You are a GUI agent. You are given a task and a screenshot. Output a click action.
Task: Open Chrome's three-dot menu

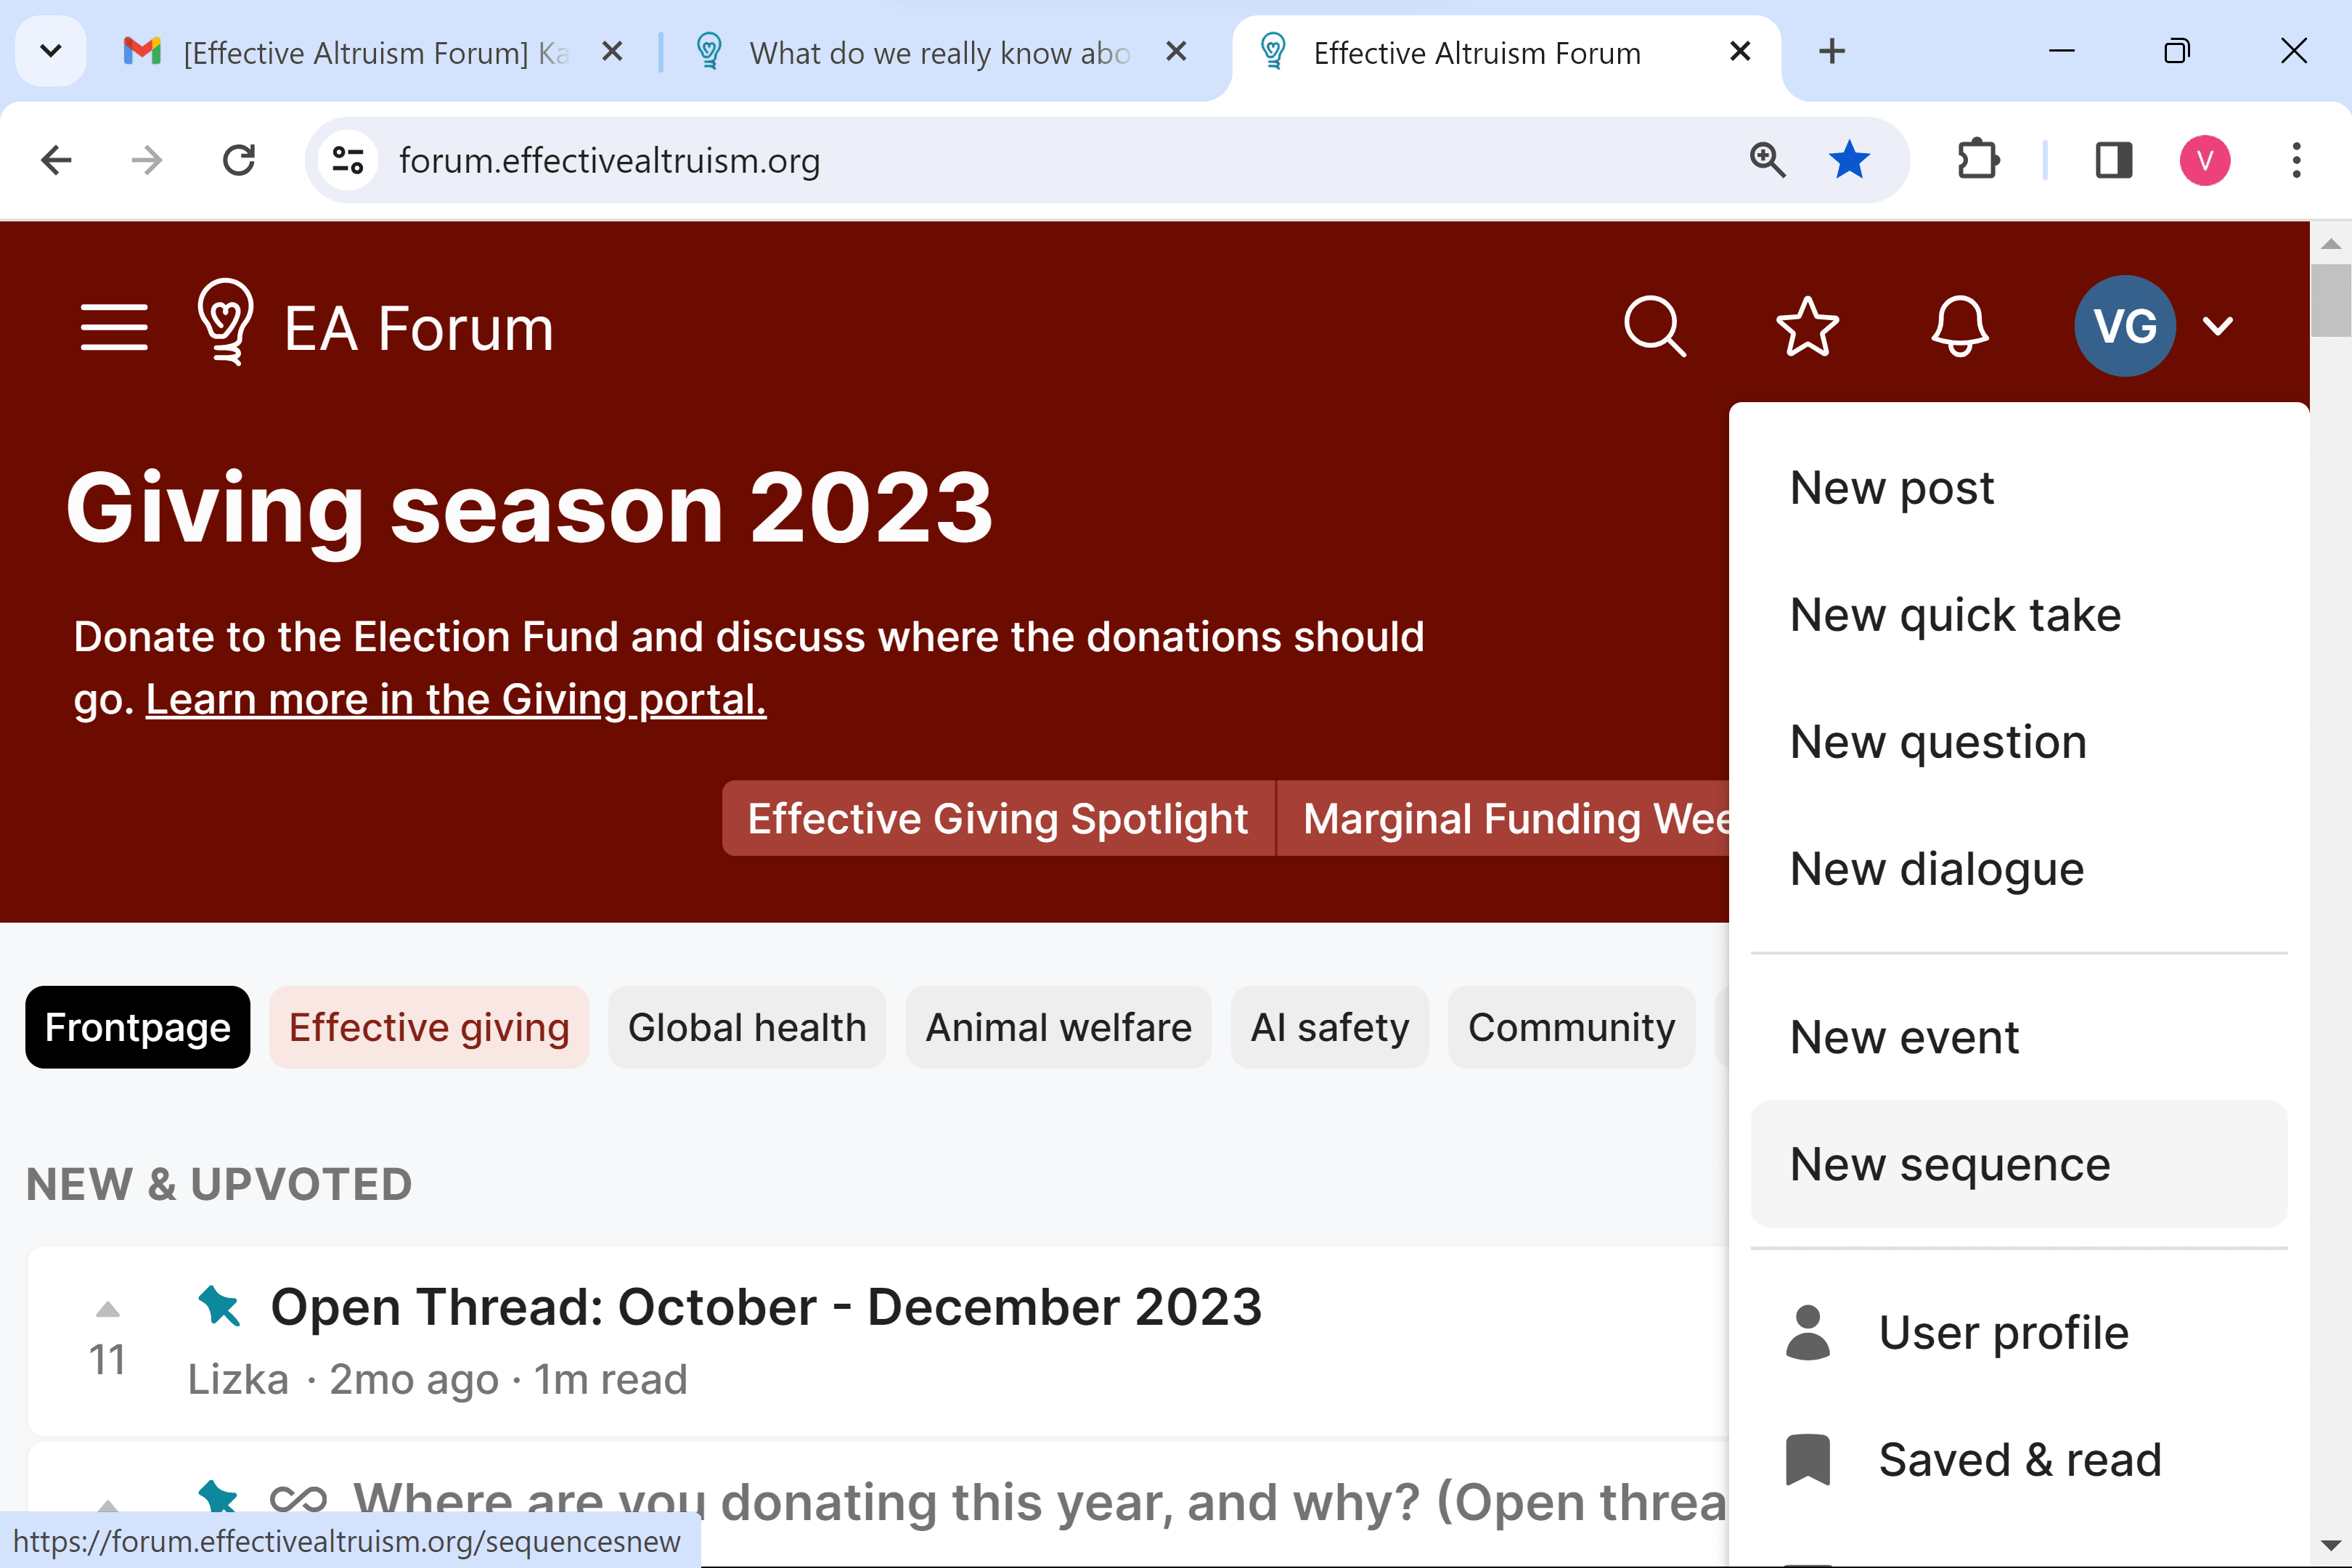[2296, 160]
